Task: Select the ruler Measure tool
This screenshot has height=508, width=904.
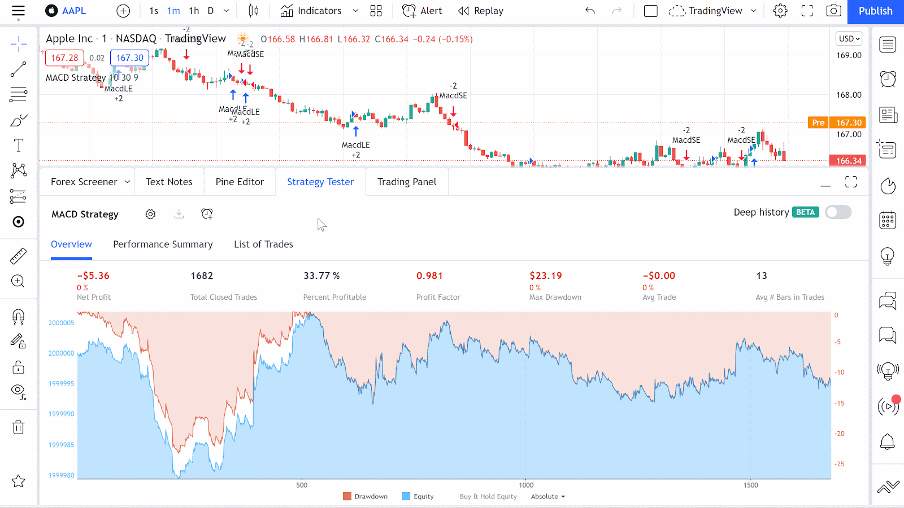Action: (18, 256)
